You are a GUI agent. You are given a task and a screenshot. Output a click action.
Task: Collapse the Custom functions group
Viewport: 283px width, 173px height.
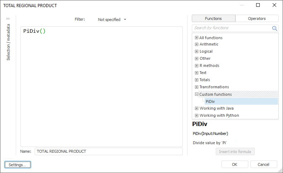196,94
